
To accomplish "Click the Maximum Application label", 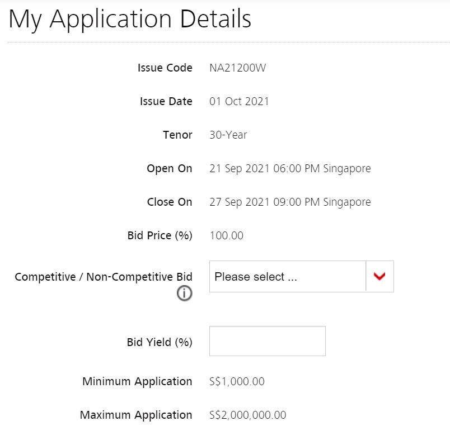I will [x=136, y=415].
